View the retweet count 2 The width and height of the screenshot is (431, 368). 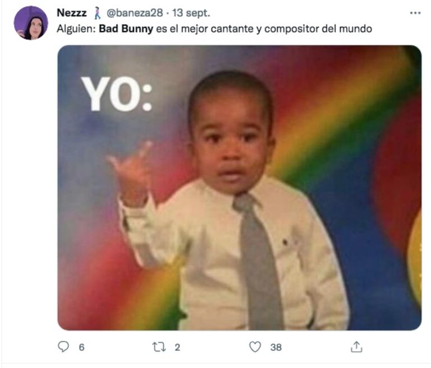(x=177, y=347)
